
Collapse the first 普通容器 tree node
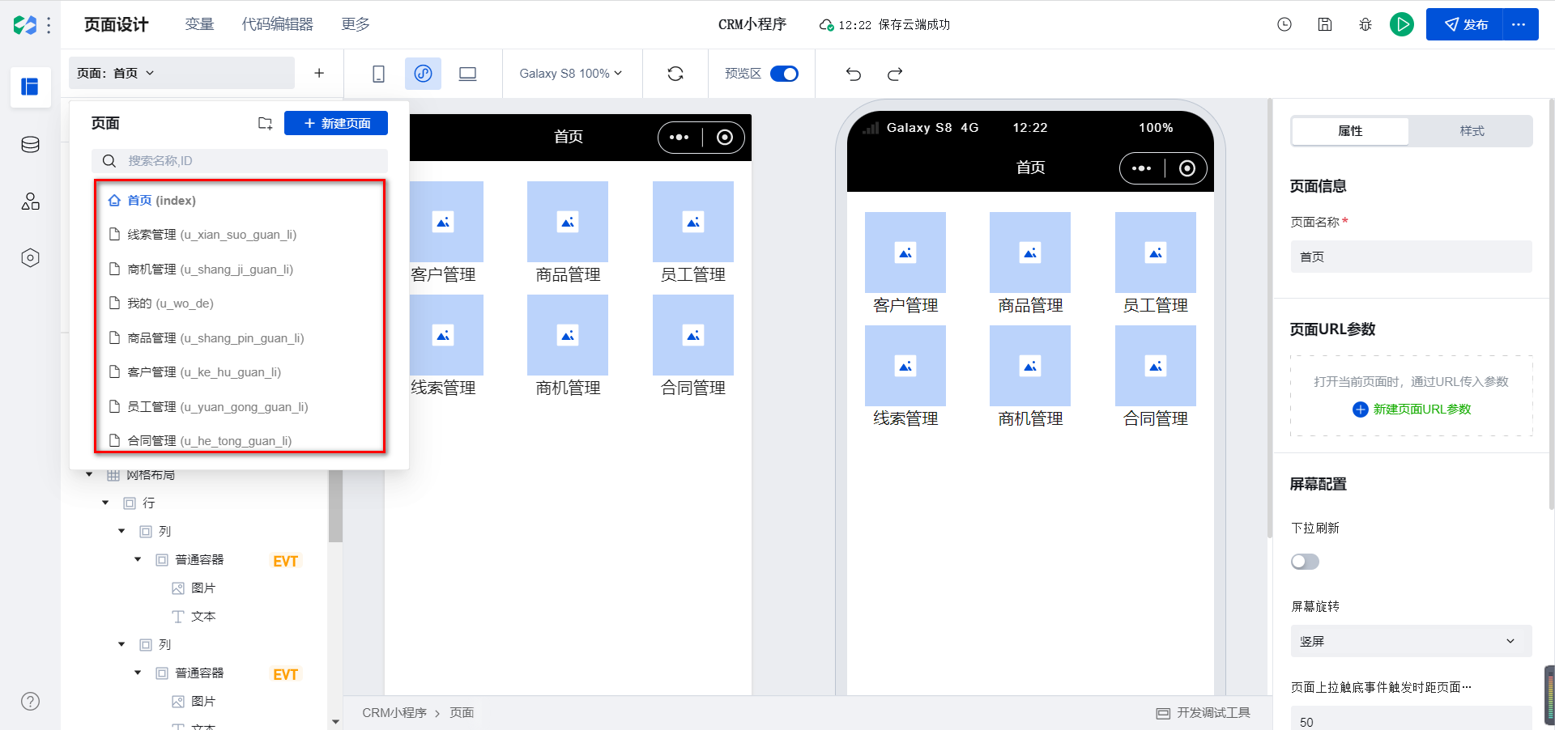pos(138,560)
